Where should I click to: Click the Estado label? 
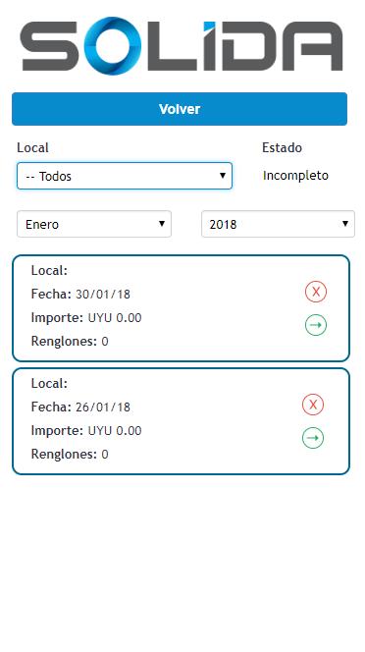point(282,147)
